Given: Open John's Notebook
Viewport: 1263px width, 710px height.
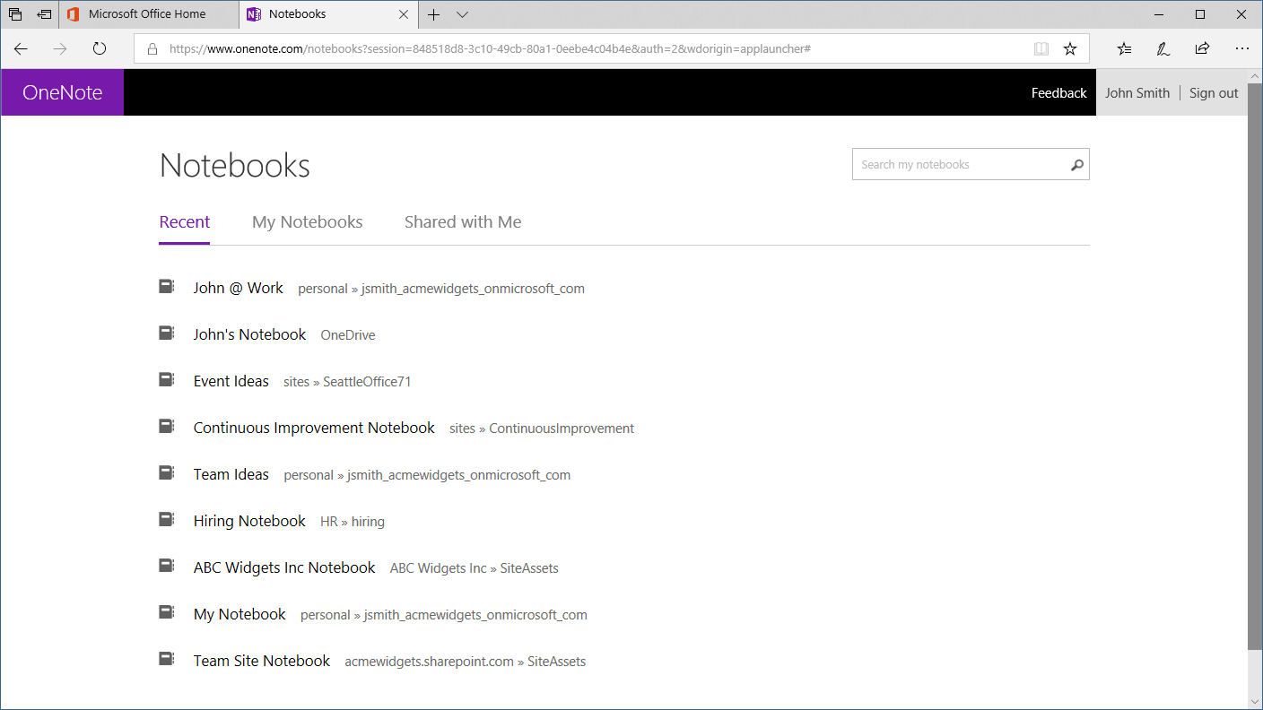Looking at the screenshot, I should tap(249, 334).
